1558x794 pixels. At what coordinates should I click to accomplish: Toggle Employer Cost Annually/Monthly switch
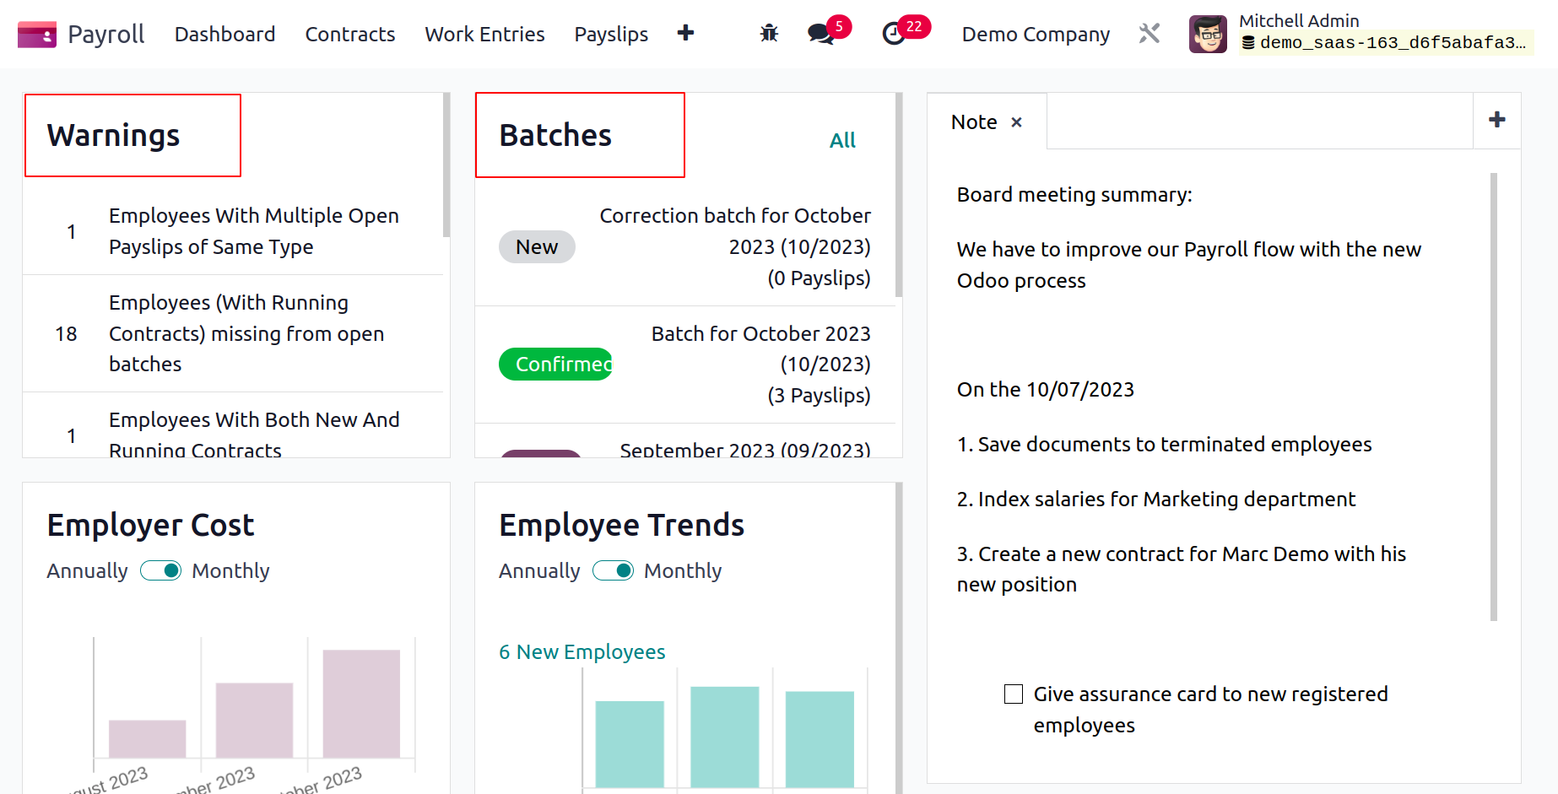click(x=160, y=571)
